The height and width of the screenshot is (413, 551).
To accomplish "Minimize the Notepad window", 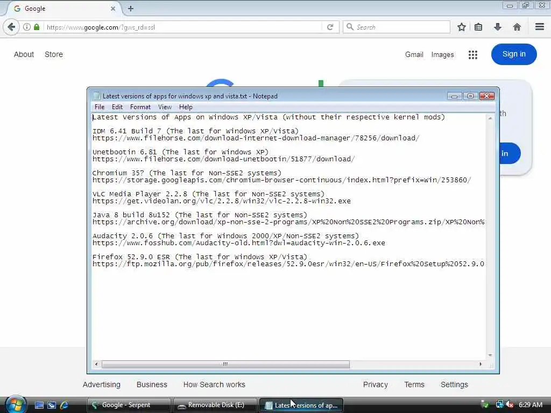I will pos(454,96).
